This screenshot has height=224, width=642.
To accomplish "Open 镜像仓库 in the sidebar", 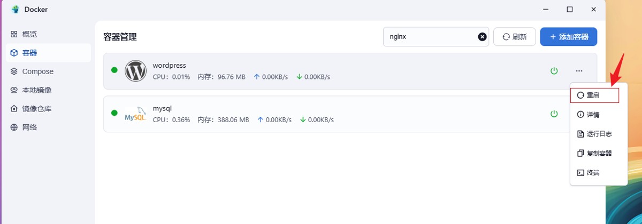I will click(36, 109).
